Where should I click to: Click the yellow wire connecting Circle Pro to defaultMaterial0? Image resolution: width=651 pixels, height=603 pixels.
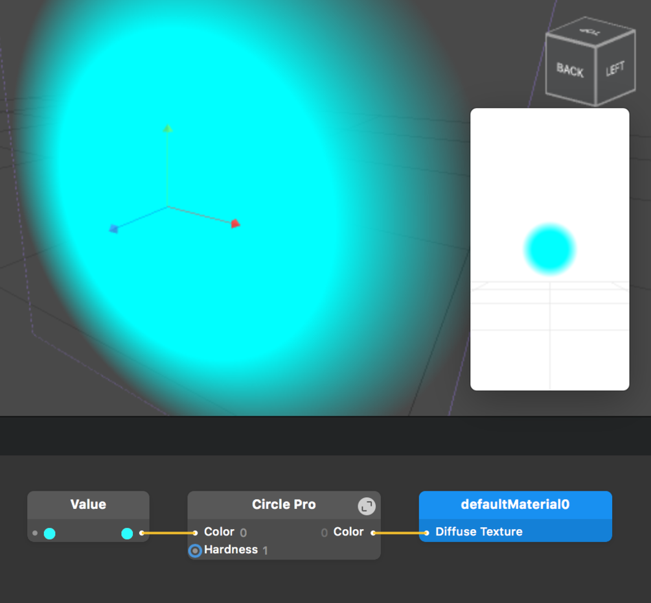point(400,532)
